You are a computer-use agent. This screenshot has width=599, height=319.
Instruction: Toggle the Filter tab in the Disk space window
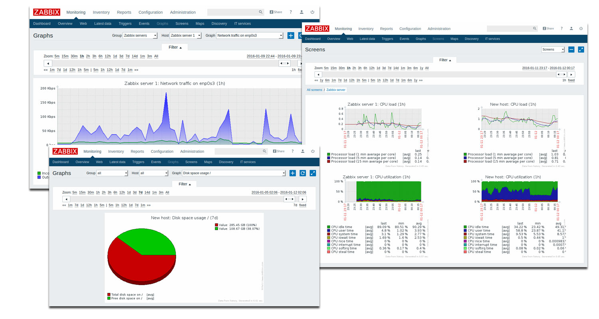(184, 184)
